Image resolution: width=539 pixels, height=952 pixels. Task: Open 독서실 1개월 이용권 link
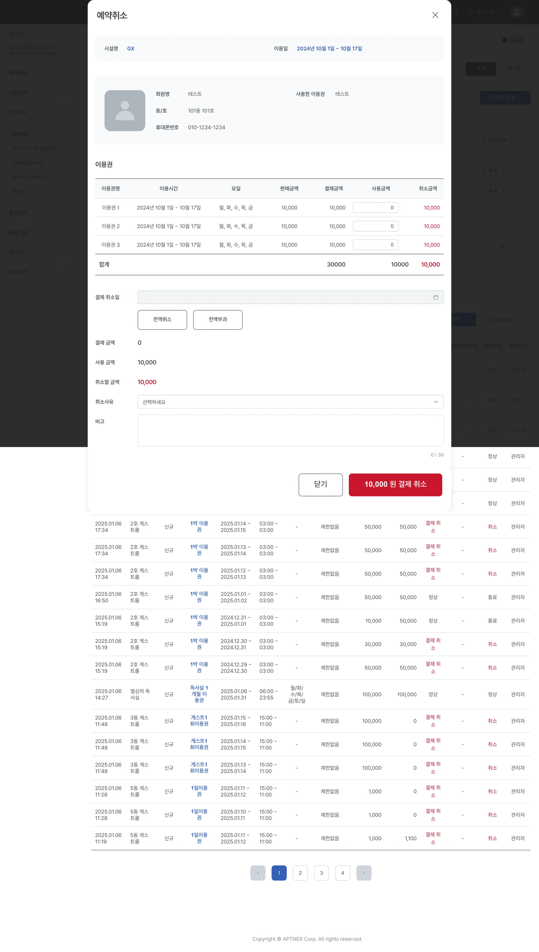pyautogui.click(x=199, y=694)
